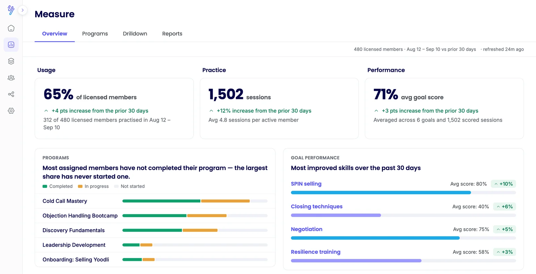
Task: Expand the sidebar with the chevron button
Action: [22, 10]
